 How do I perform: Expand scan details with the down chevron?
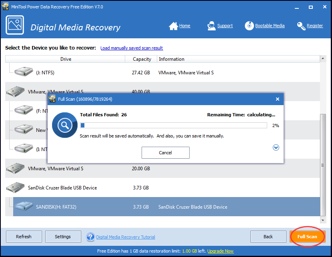pyautogui.click(x=276, y=147)
